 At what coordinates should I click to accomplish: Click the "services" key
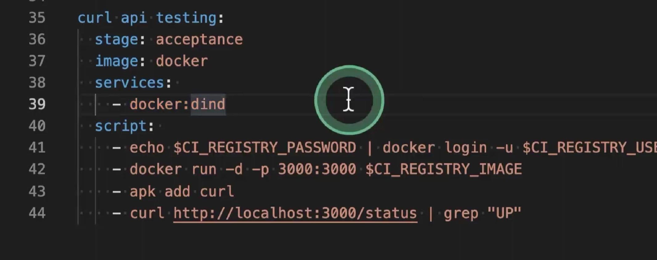click(x=129, y=83)
